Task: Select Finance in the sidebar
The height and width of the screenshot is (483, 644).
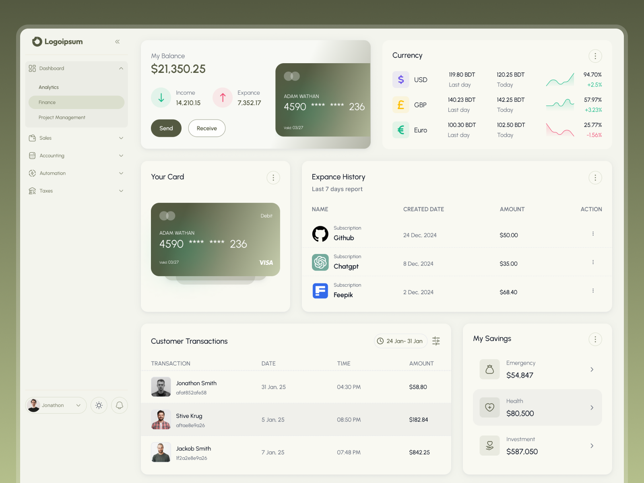Action: (76, 102)
